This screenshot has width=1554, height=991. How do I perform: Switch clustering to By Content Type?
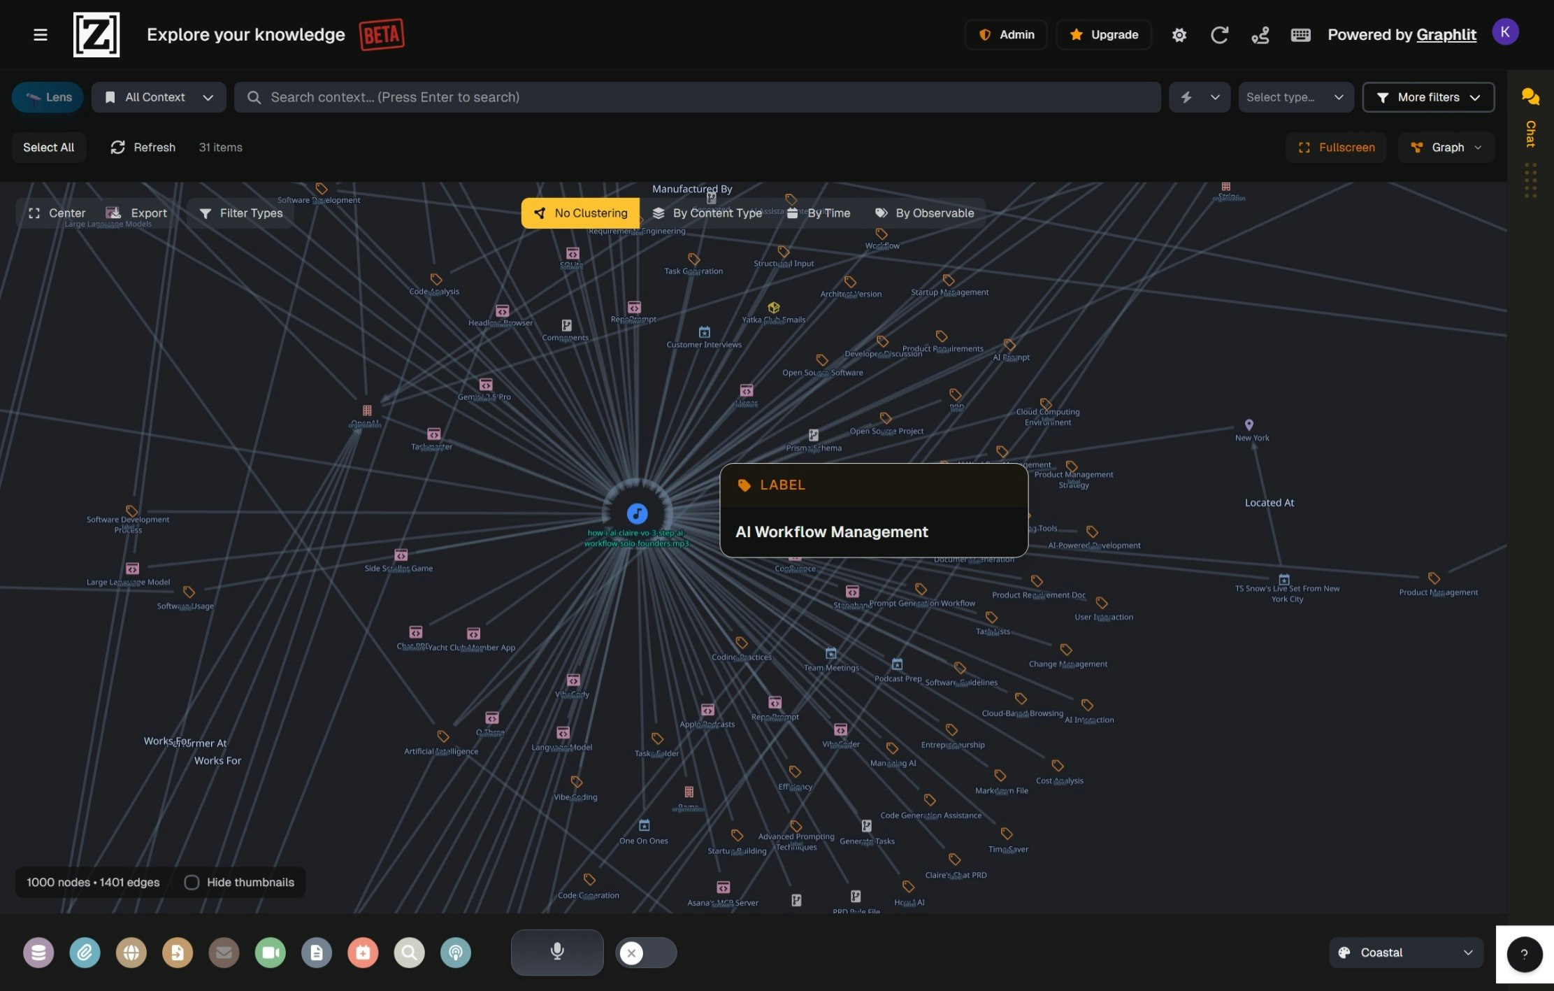(707, 213)
